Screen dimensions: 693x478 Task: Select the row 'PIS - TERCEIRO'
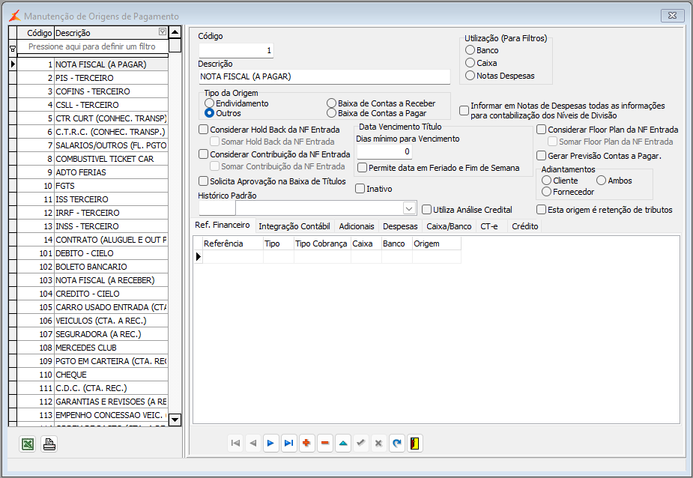(93, 78)
